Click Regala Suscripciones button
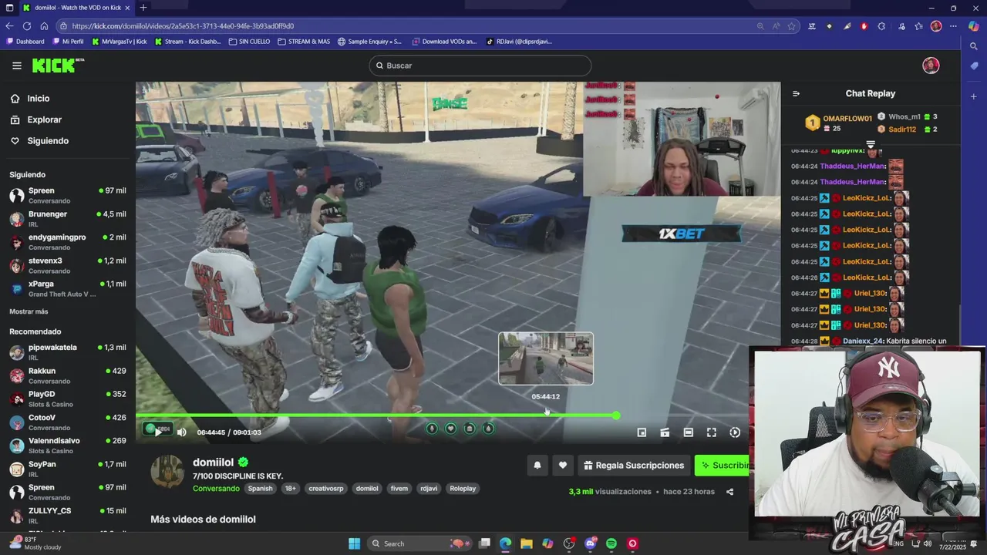Screen dimensions: 987x555 [x=634, y=465]
